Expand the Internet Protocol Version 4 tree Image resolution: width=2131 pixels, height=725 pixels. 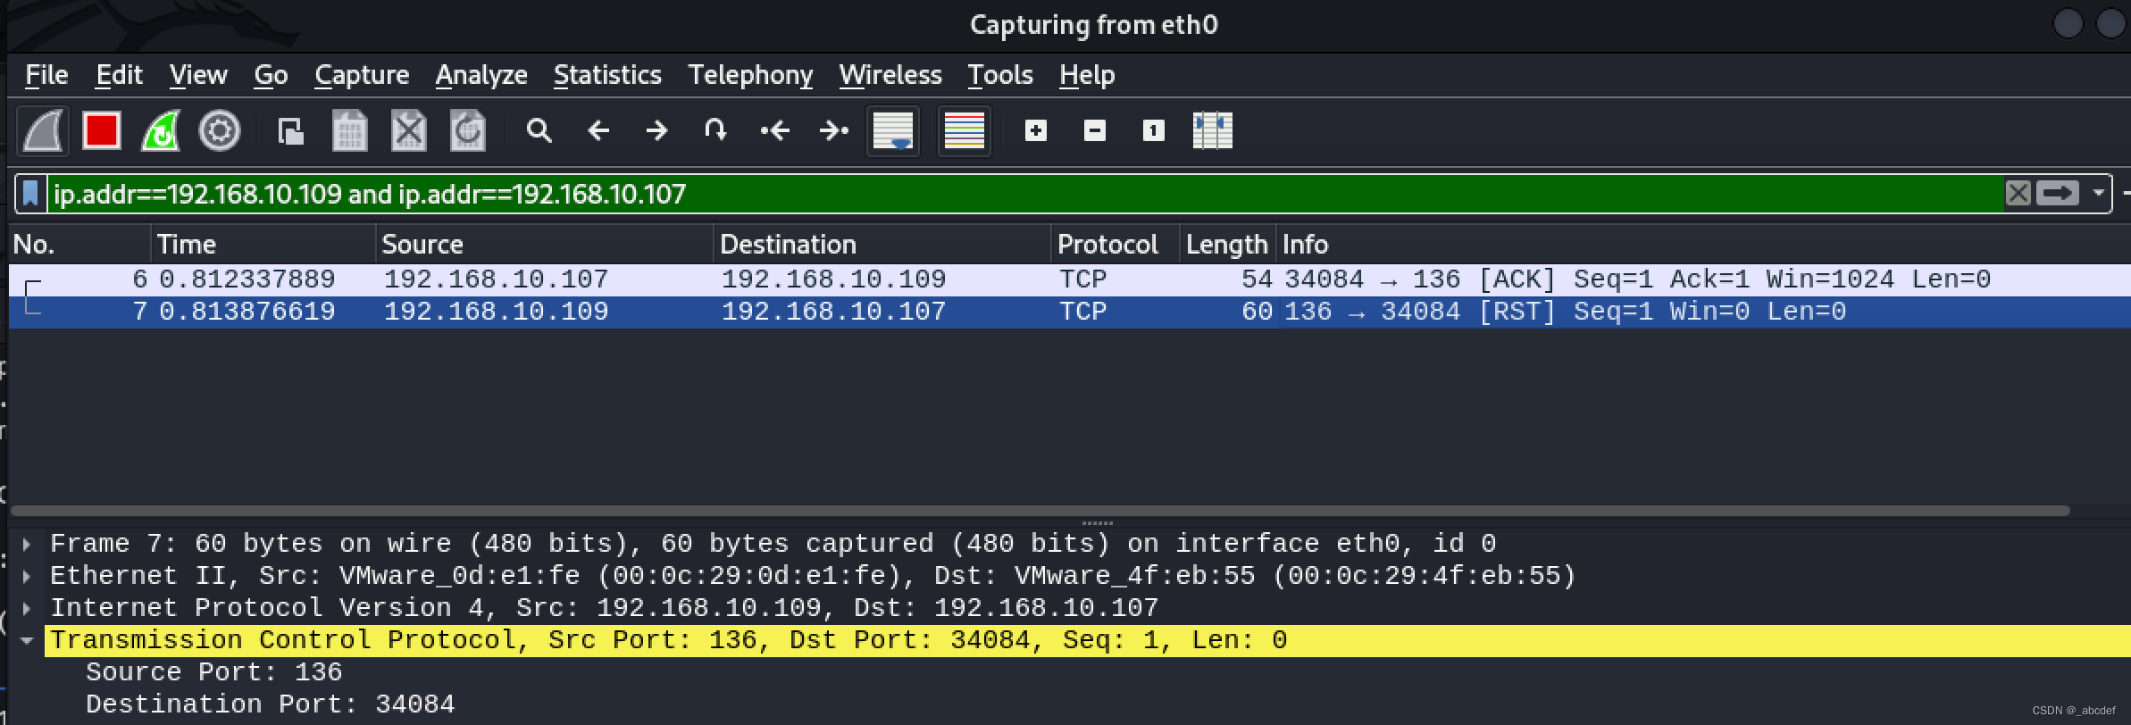[27, 608]
